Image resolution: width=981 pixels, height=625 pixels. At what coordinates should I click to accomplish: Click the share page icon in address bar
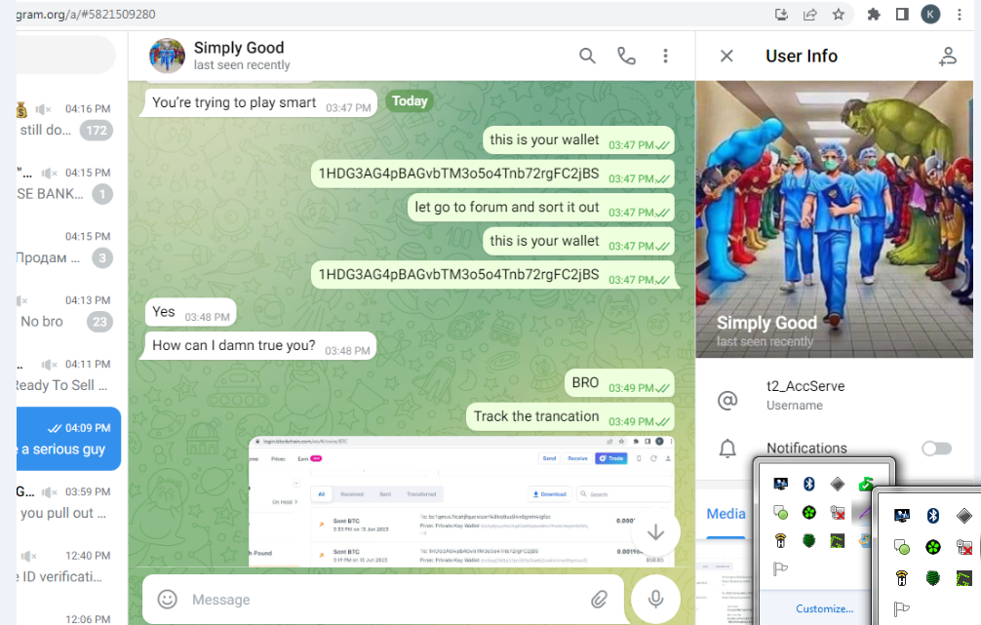pos(810,14)
